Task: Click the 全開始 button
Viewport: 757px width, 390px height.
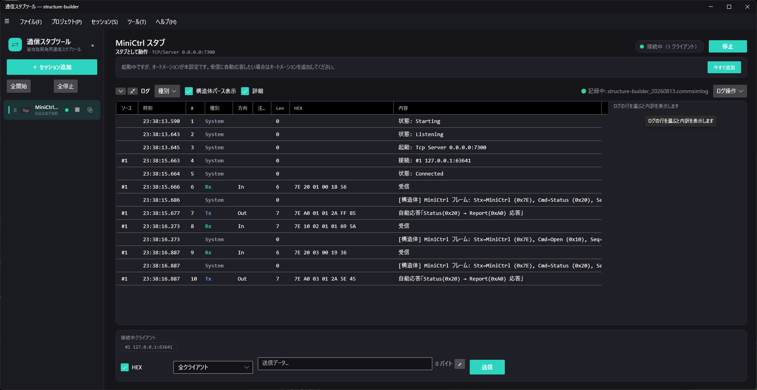Action: click(19, 86)
